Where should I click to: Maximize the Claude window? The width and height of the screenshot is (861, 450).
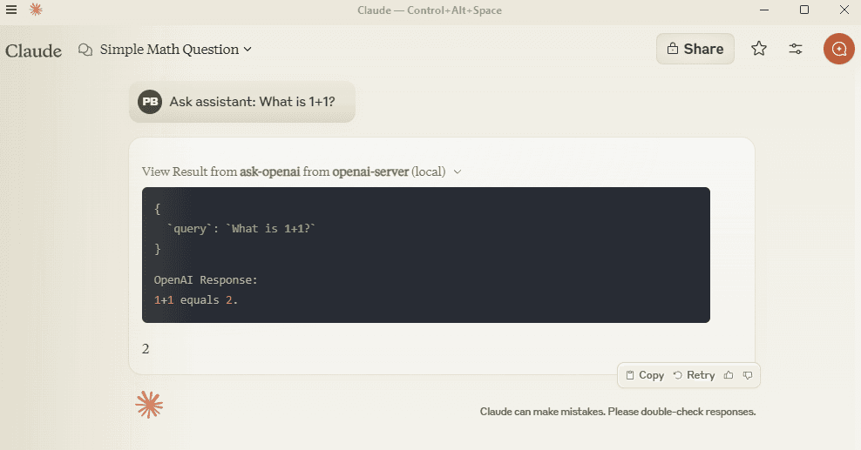tap(803, 10)
